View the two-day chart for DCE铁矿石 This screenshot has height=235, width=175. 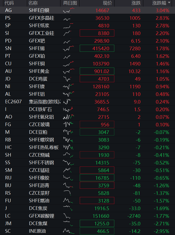(68, 109)
